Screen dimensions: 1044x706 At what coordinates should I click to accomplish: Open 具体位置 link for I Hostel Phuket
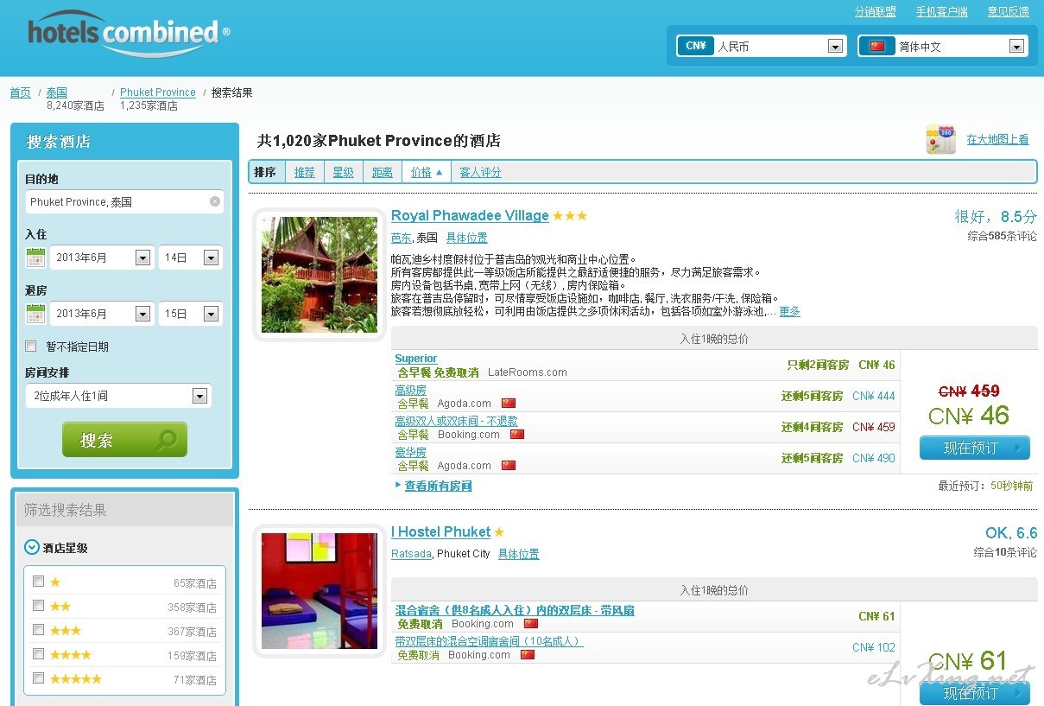(x=519, y=554)
